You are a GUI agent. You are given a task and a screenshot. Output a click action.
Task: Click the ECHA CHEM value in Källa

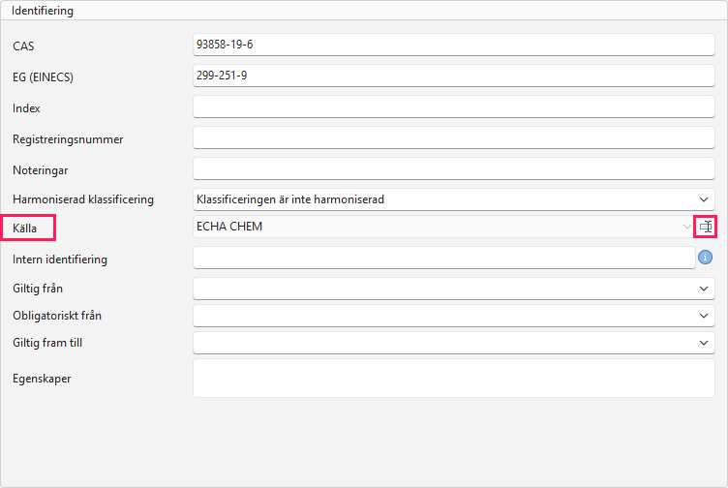(x=229, y=227)
